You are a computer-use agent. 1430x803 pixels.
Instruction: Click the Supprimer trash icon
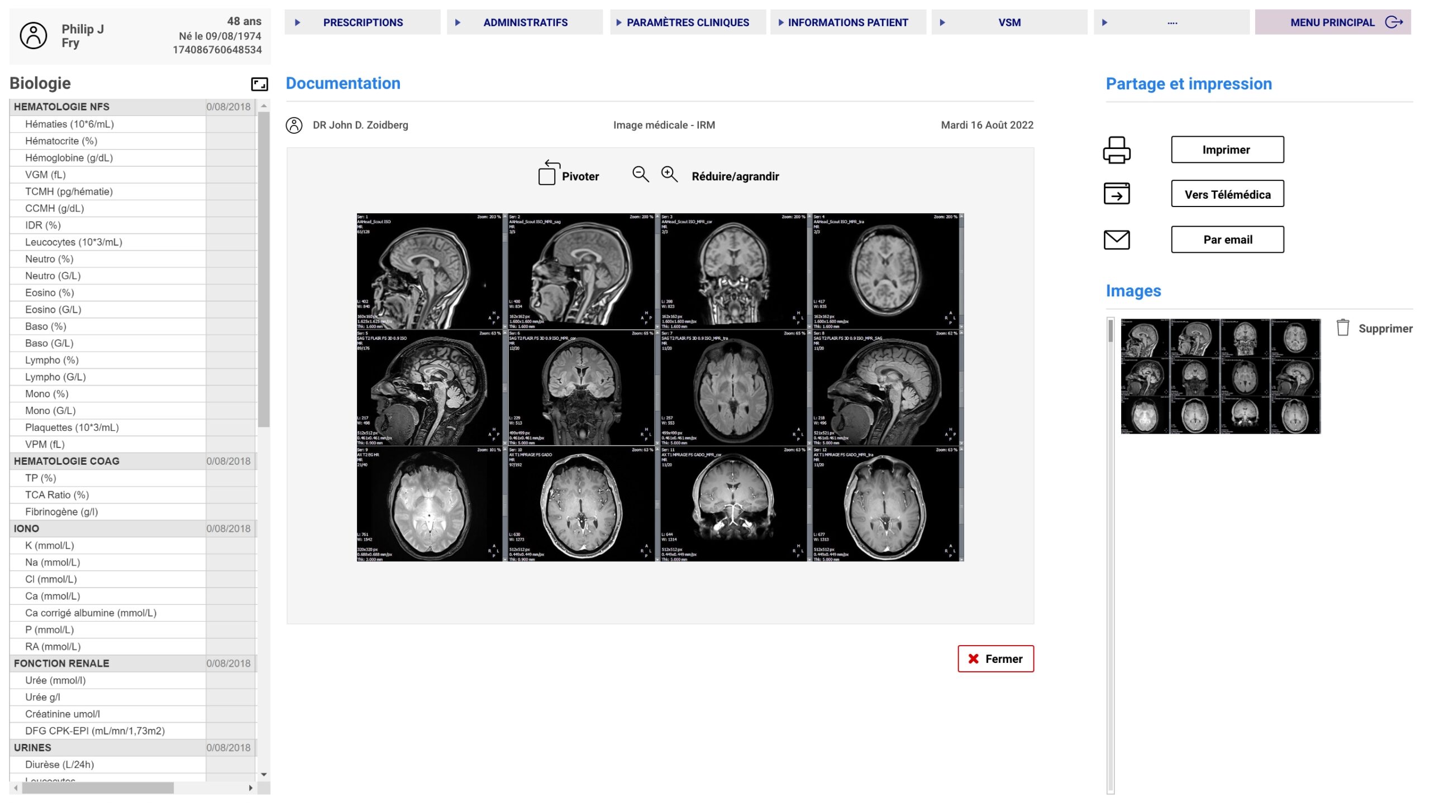tap(1342, 328)
